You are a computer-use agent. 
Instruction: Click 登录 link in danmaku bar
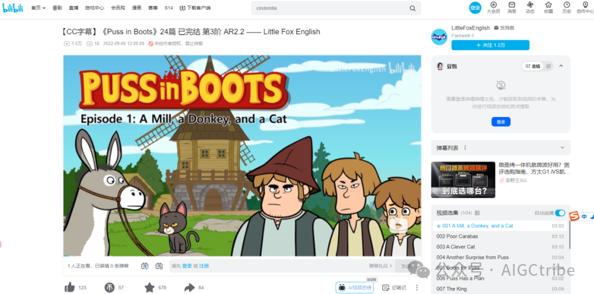pyautogui.click(x=187, y=266)
